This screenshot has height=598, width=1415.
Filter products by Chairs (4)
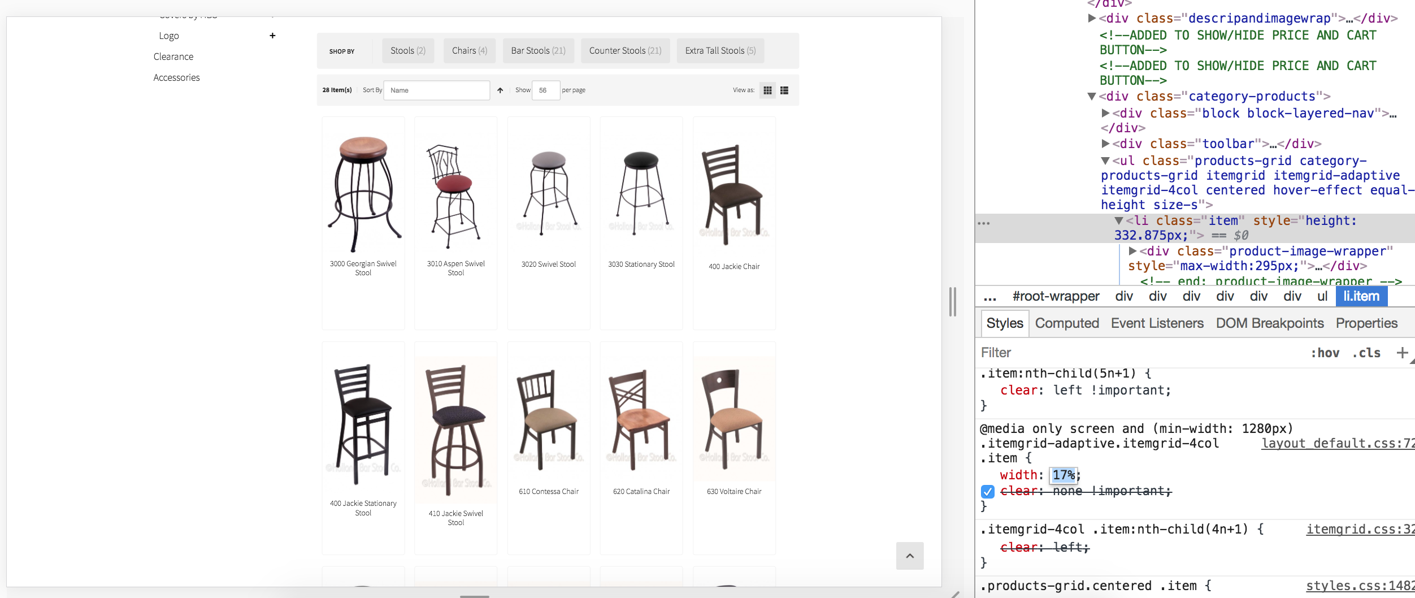tap(468, 50)
